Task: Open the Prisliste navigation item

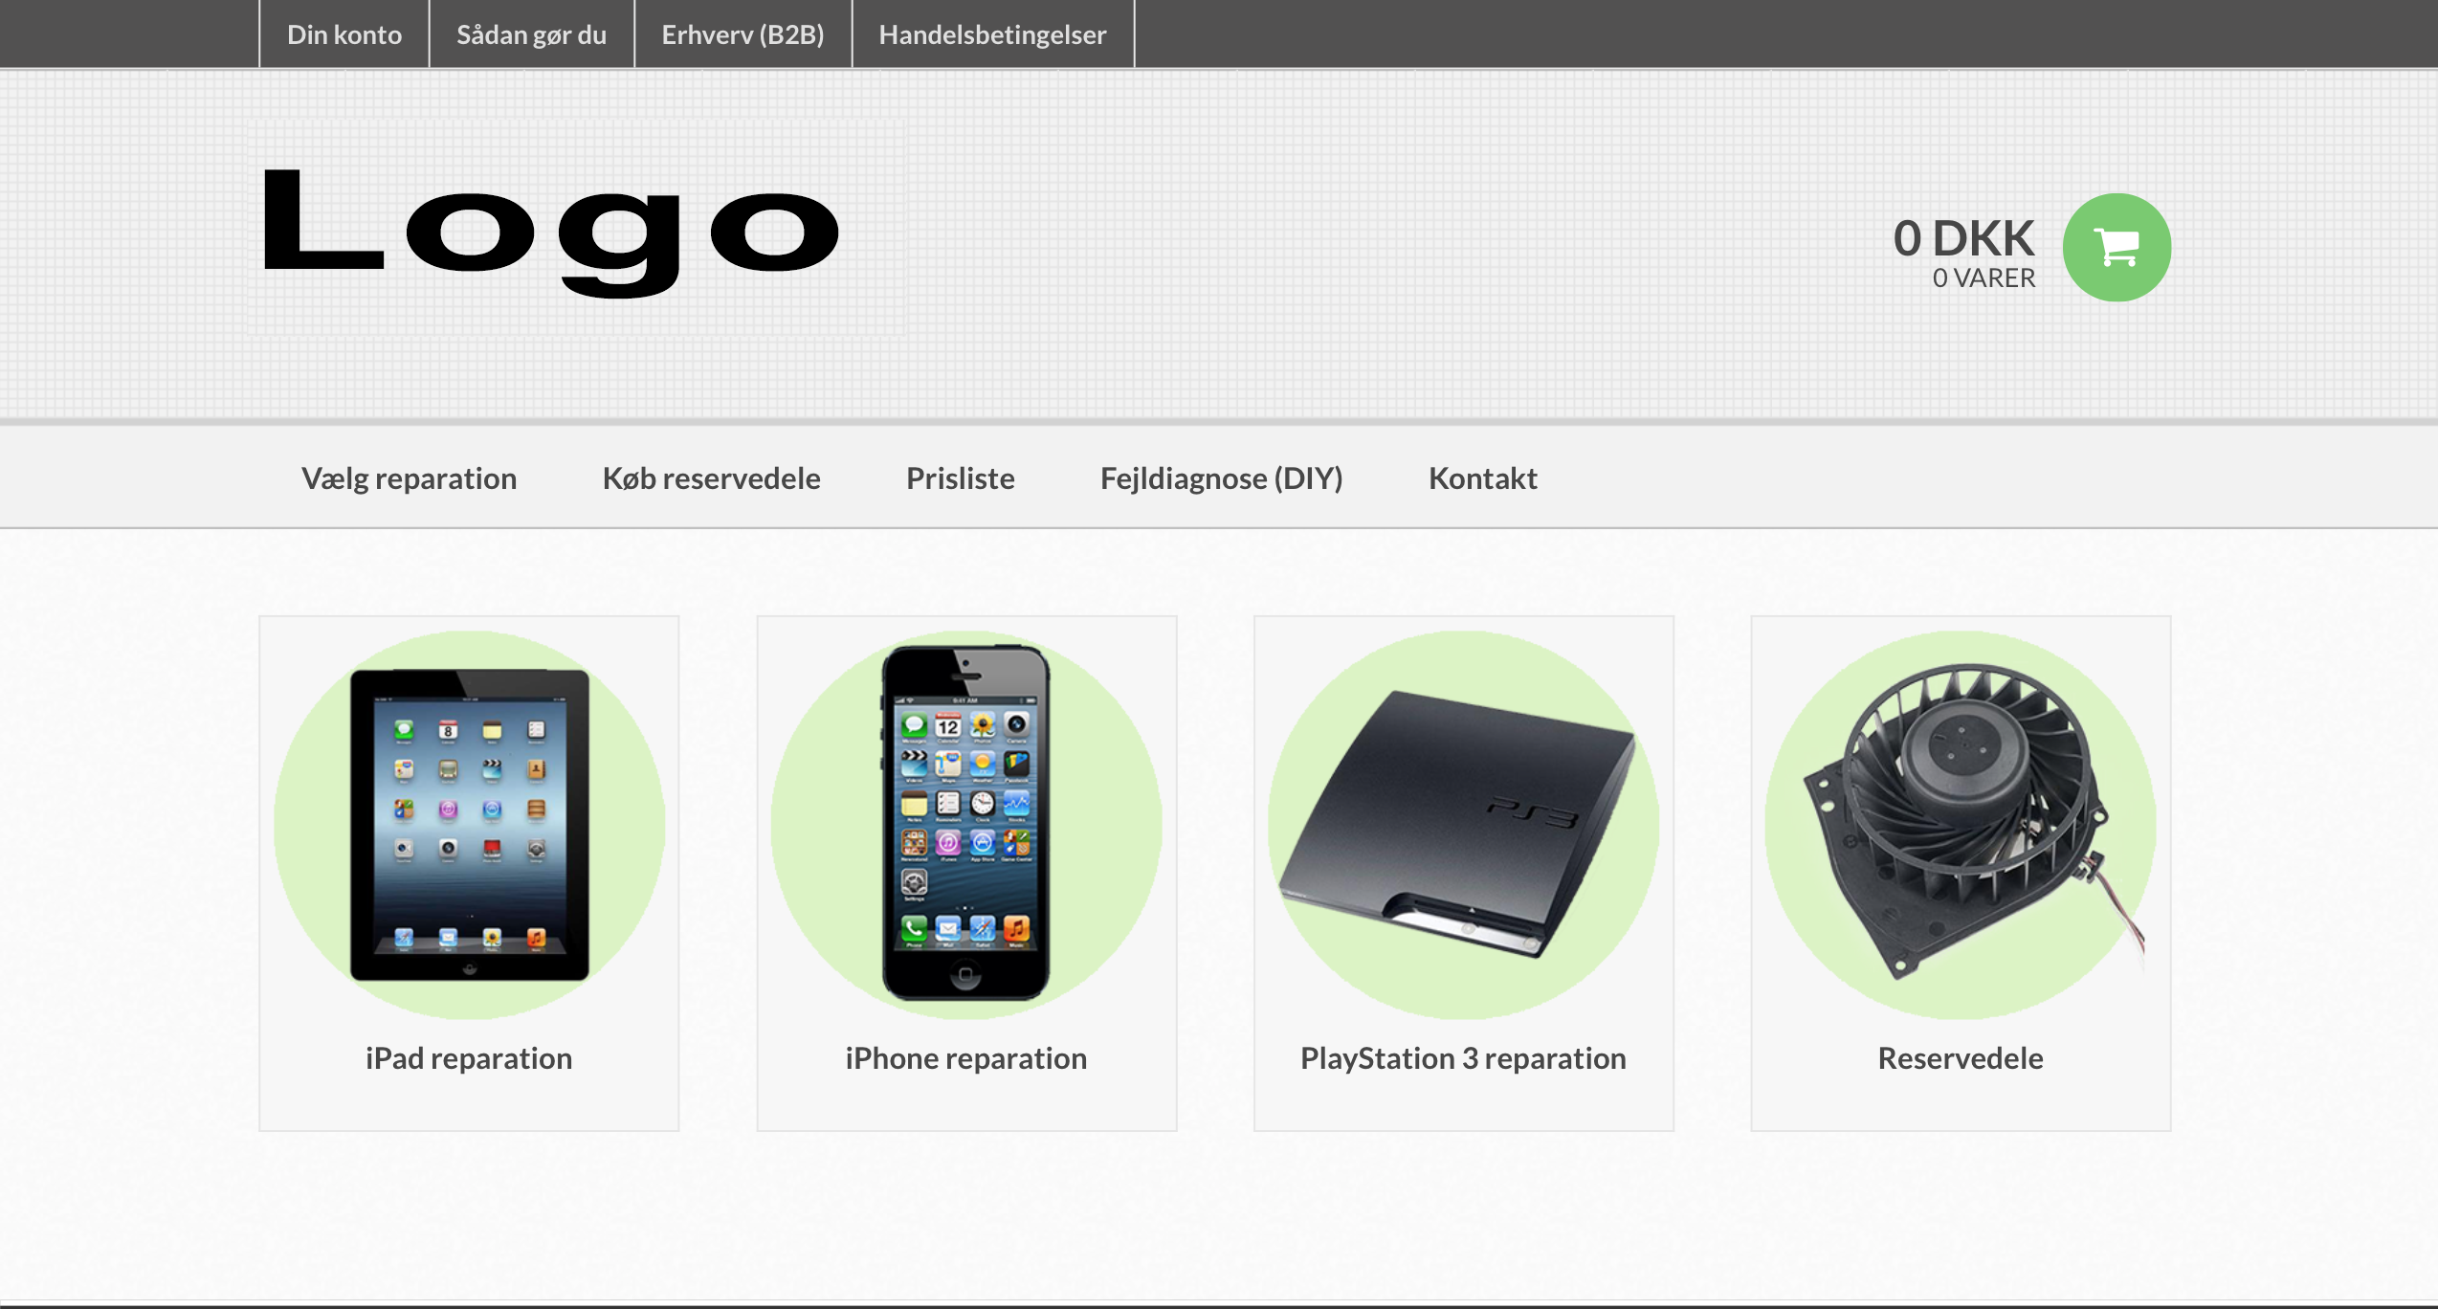Action: tap(960, 478)
